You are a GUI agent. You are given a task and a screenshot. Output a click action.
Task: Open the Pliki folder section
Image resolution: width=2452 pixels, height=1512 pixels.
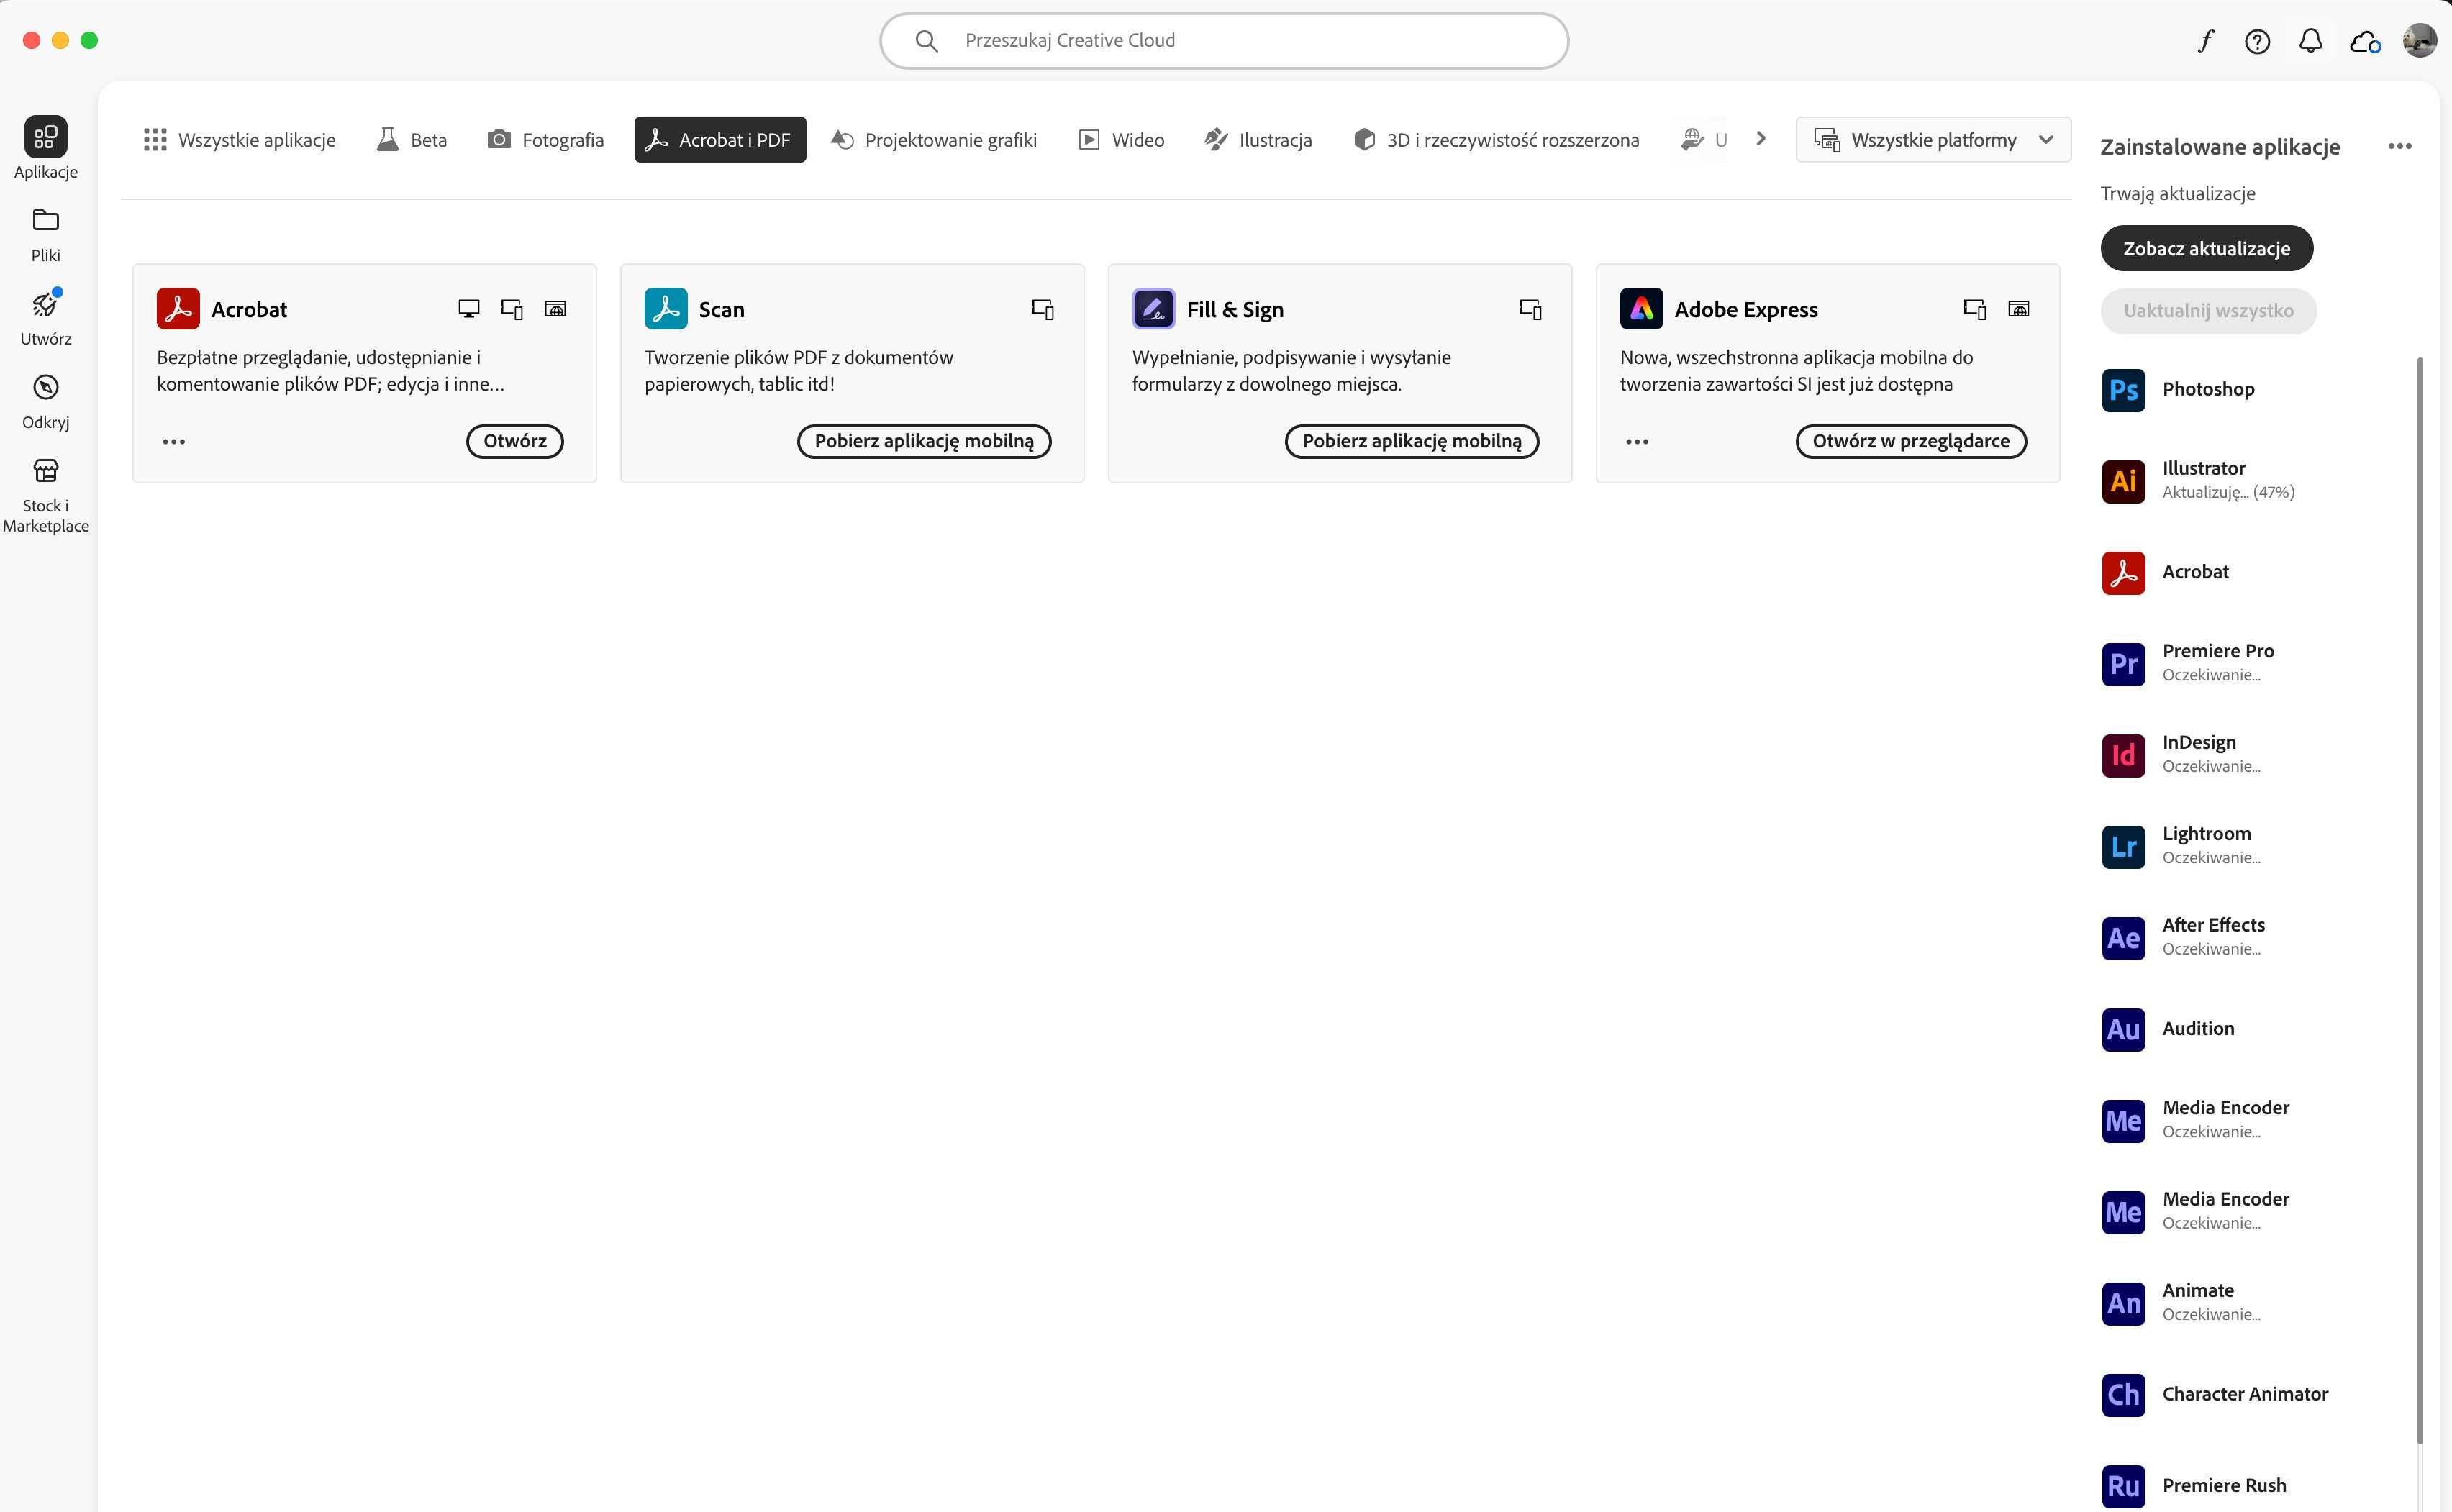coord(45,235)
